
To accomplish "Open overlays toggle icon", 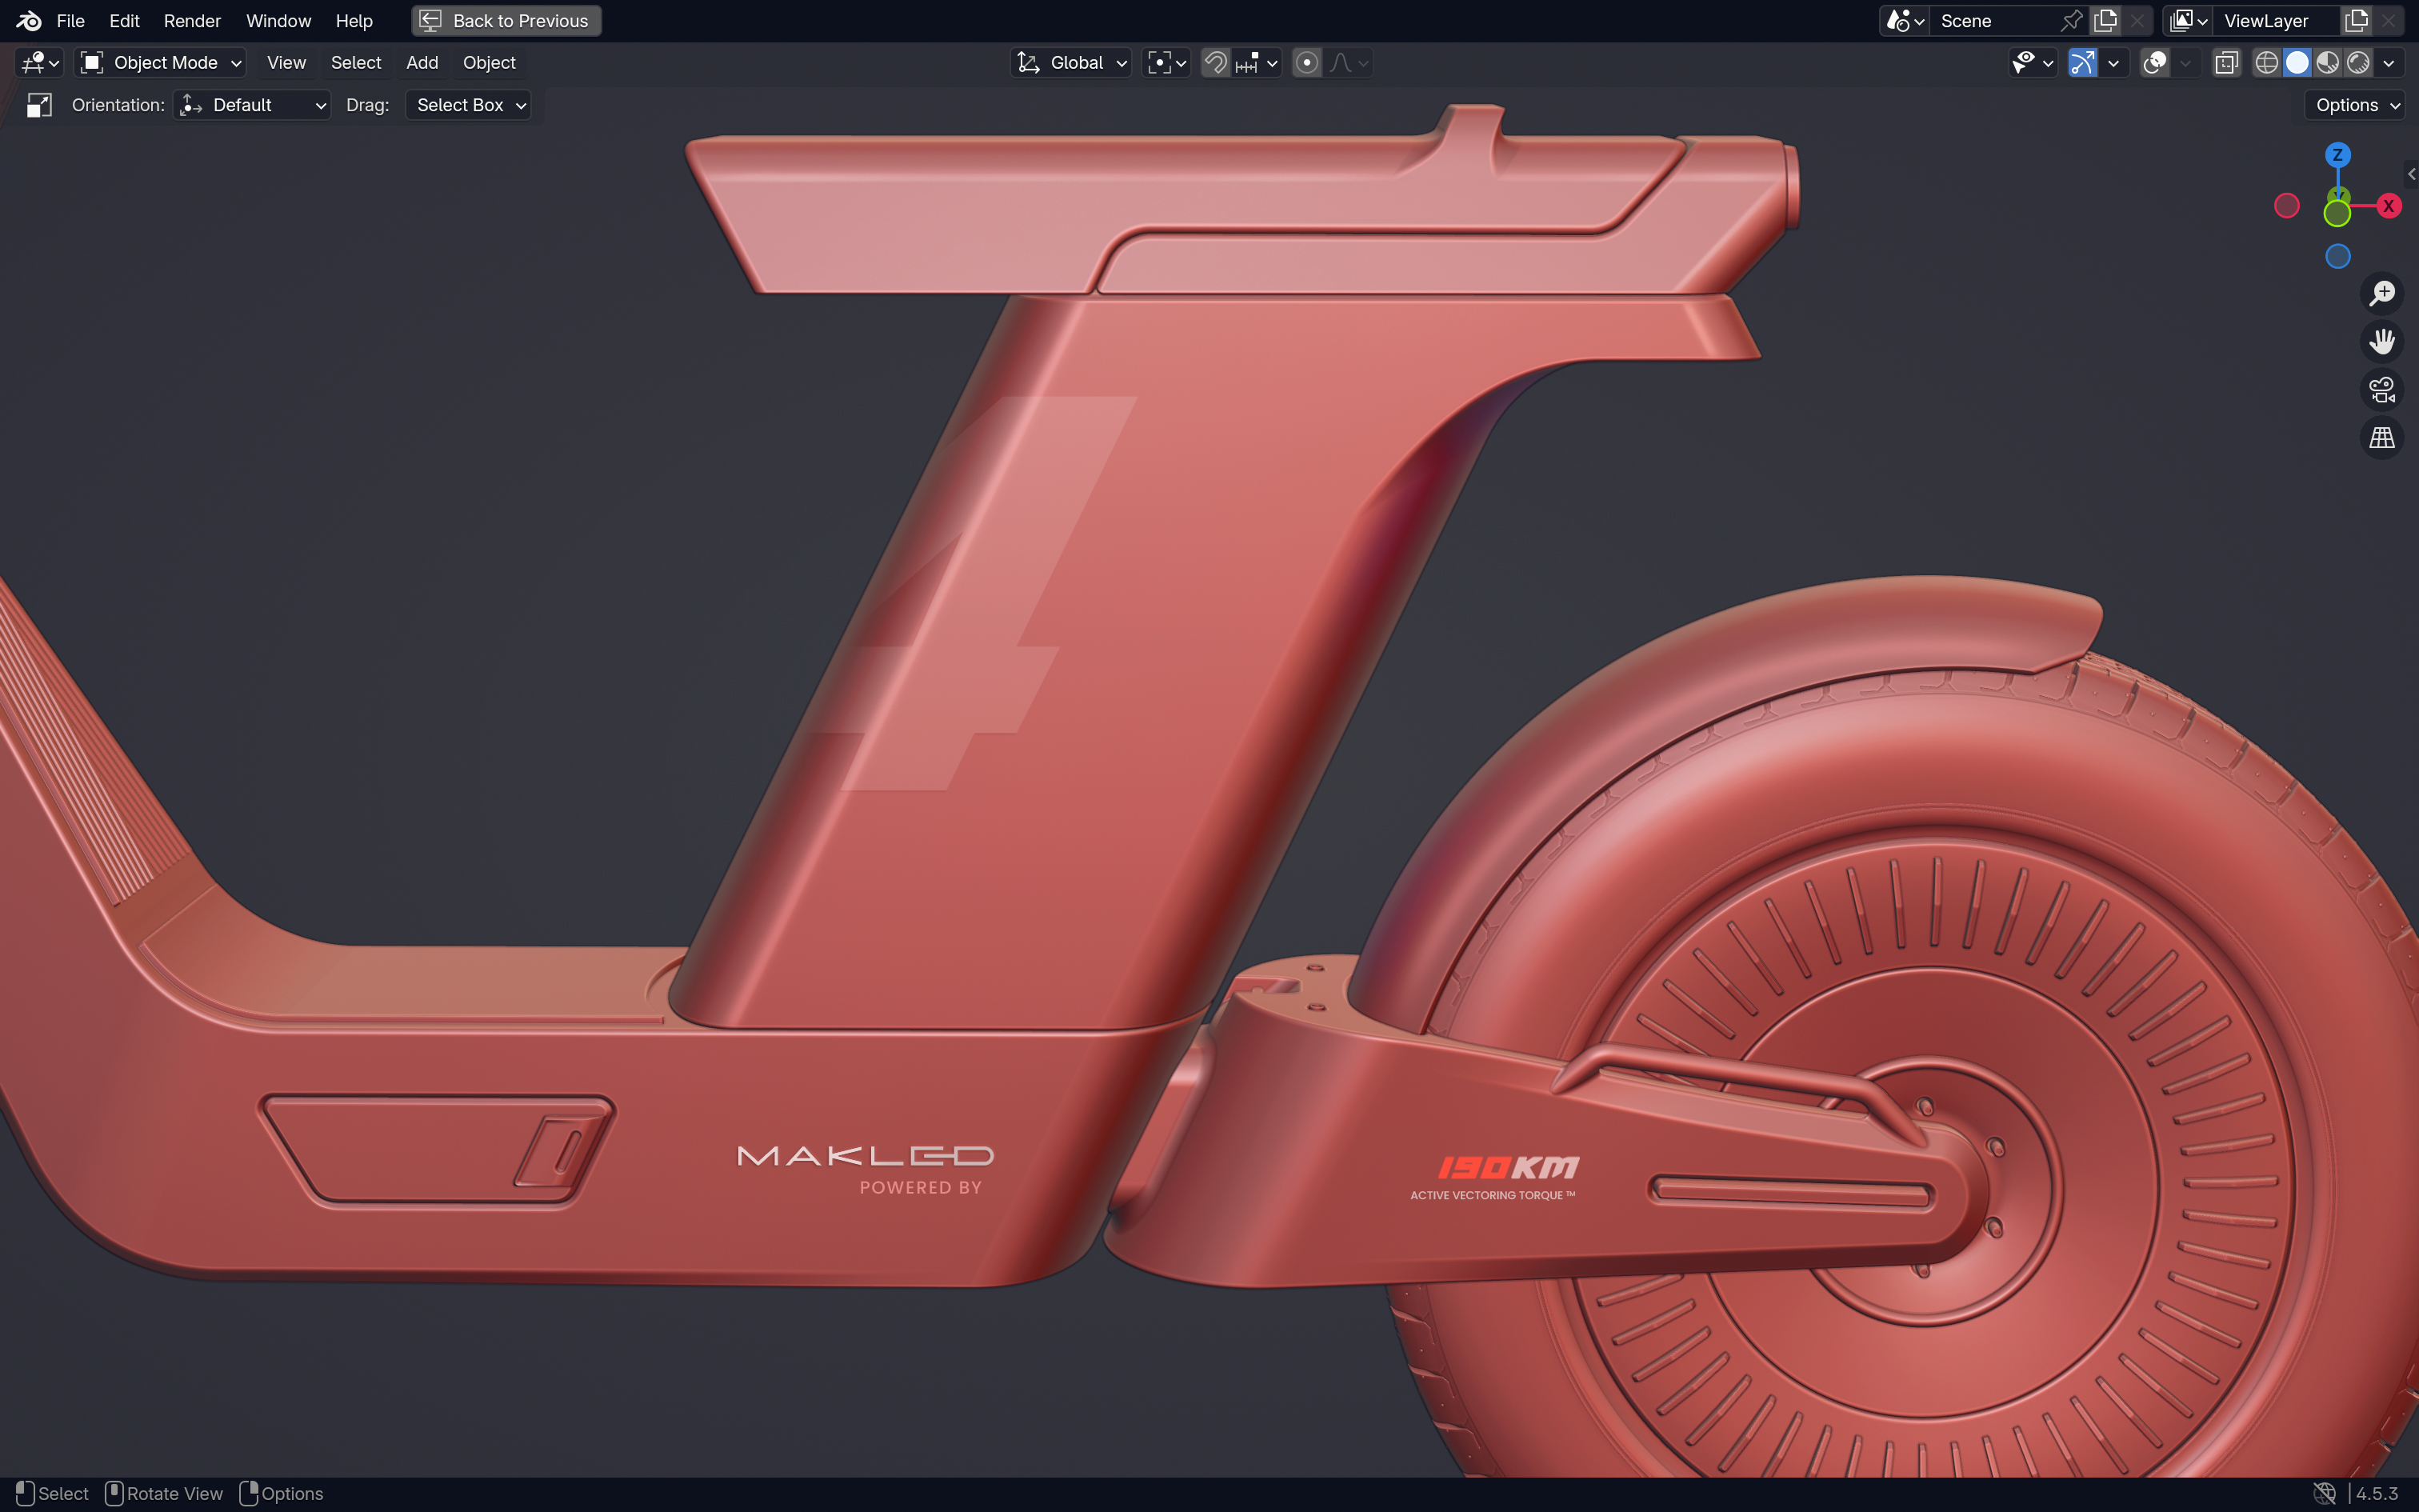I will point(2155,63).
